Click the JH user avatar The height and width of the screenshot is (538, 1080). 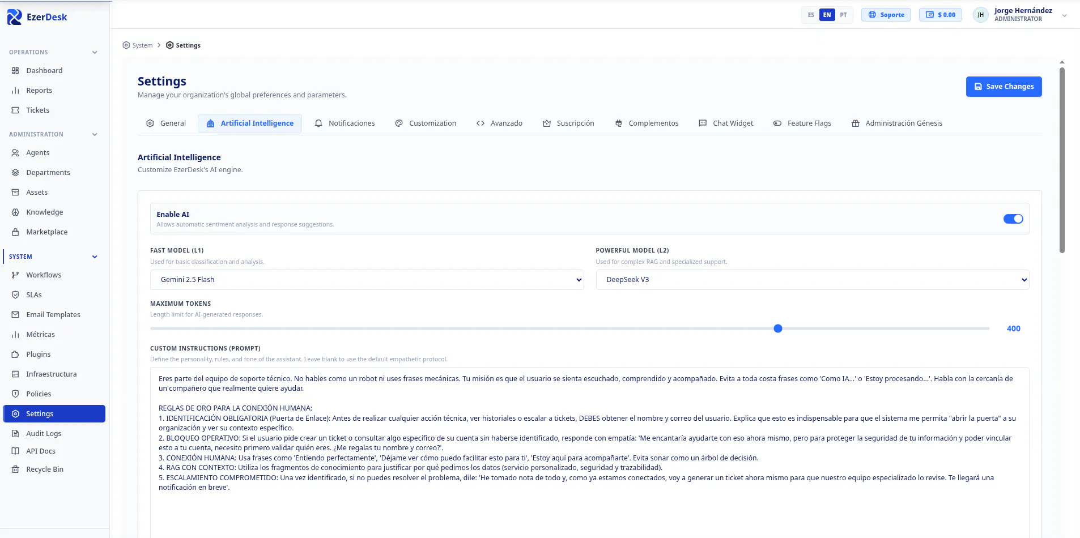[x=980, y=15]
